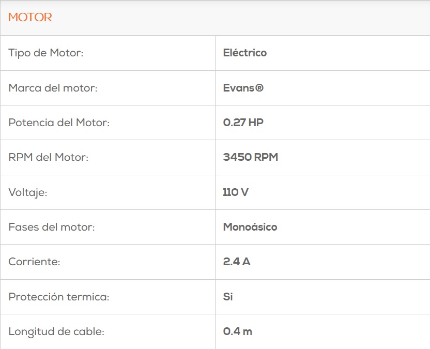
Task: Select the 'Tipo de Motor:' label
Action: [46, 53]
